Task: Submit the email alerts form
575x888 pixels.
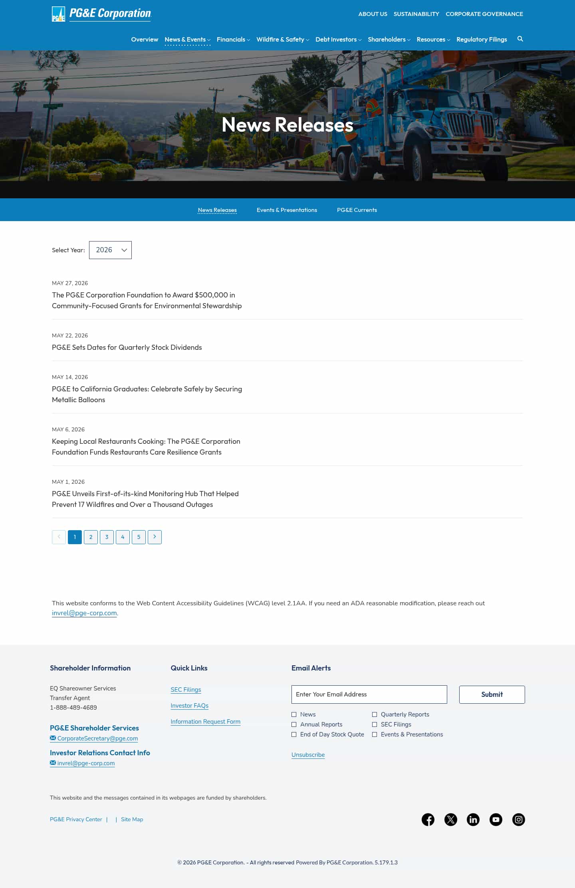Action: [492, 694]
